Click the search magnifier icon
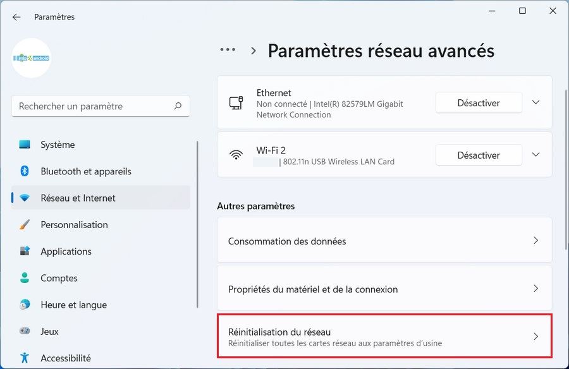The width and height of the screenshot is (569, 369). (x=178, y=106)
